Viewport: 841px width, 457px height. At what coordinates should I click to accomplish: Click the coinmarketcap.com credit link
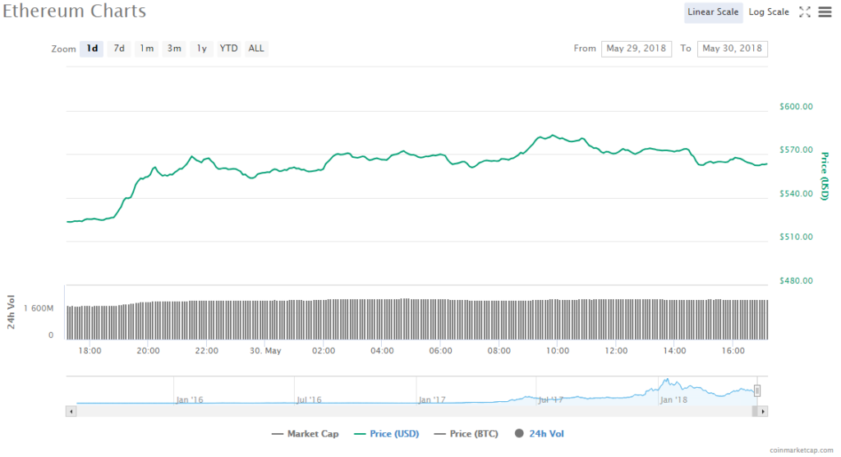coord(802,450)
